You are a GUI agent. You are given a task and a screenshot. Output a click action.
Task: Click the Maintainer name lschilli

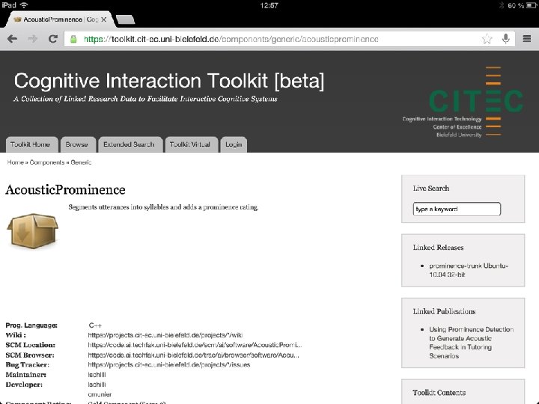[x=97, y=375]
